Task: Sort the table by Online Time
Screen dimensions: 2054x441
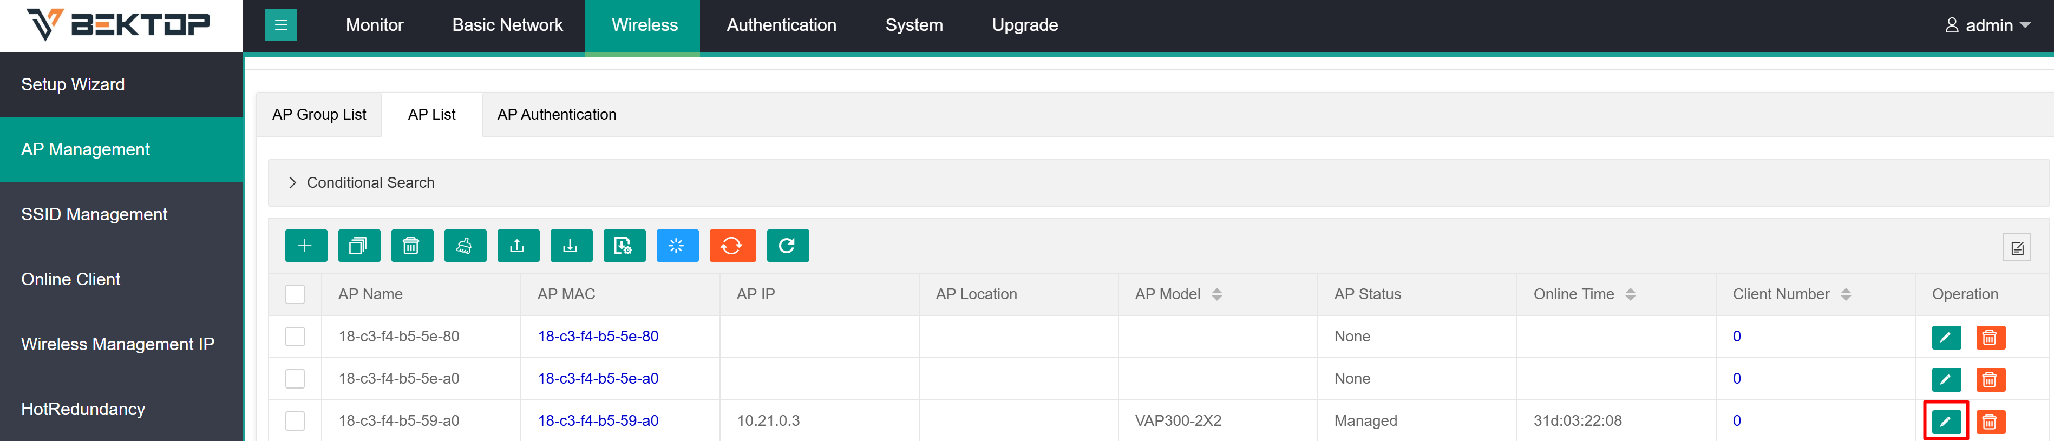Action: point(1630,294)
